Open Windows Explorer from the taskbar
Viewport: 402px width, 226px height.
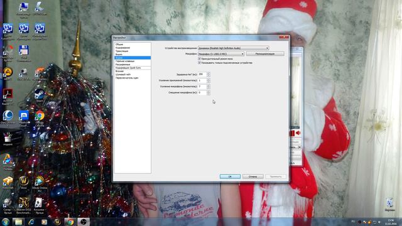(x=18, y=222)
